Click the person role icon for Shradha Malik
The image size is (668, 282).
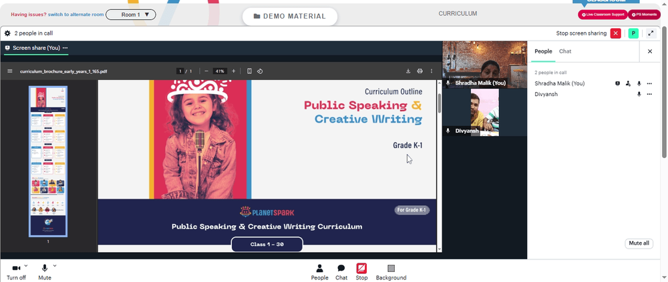click(x=628, y=83)
